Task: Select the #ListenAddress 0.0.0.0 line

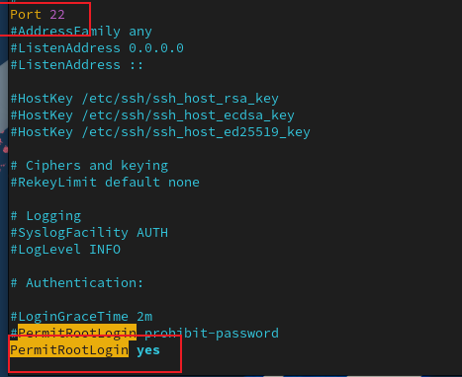Action: coord(97,48)
